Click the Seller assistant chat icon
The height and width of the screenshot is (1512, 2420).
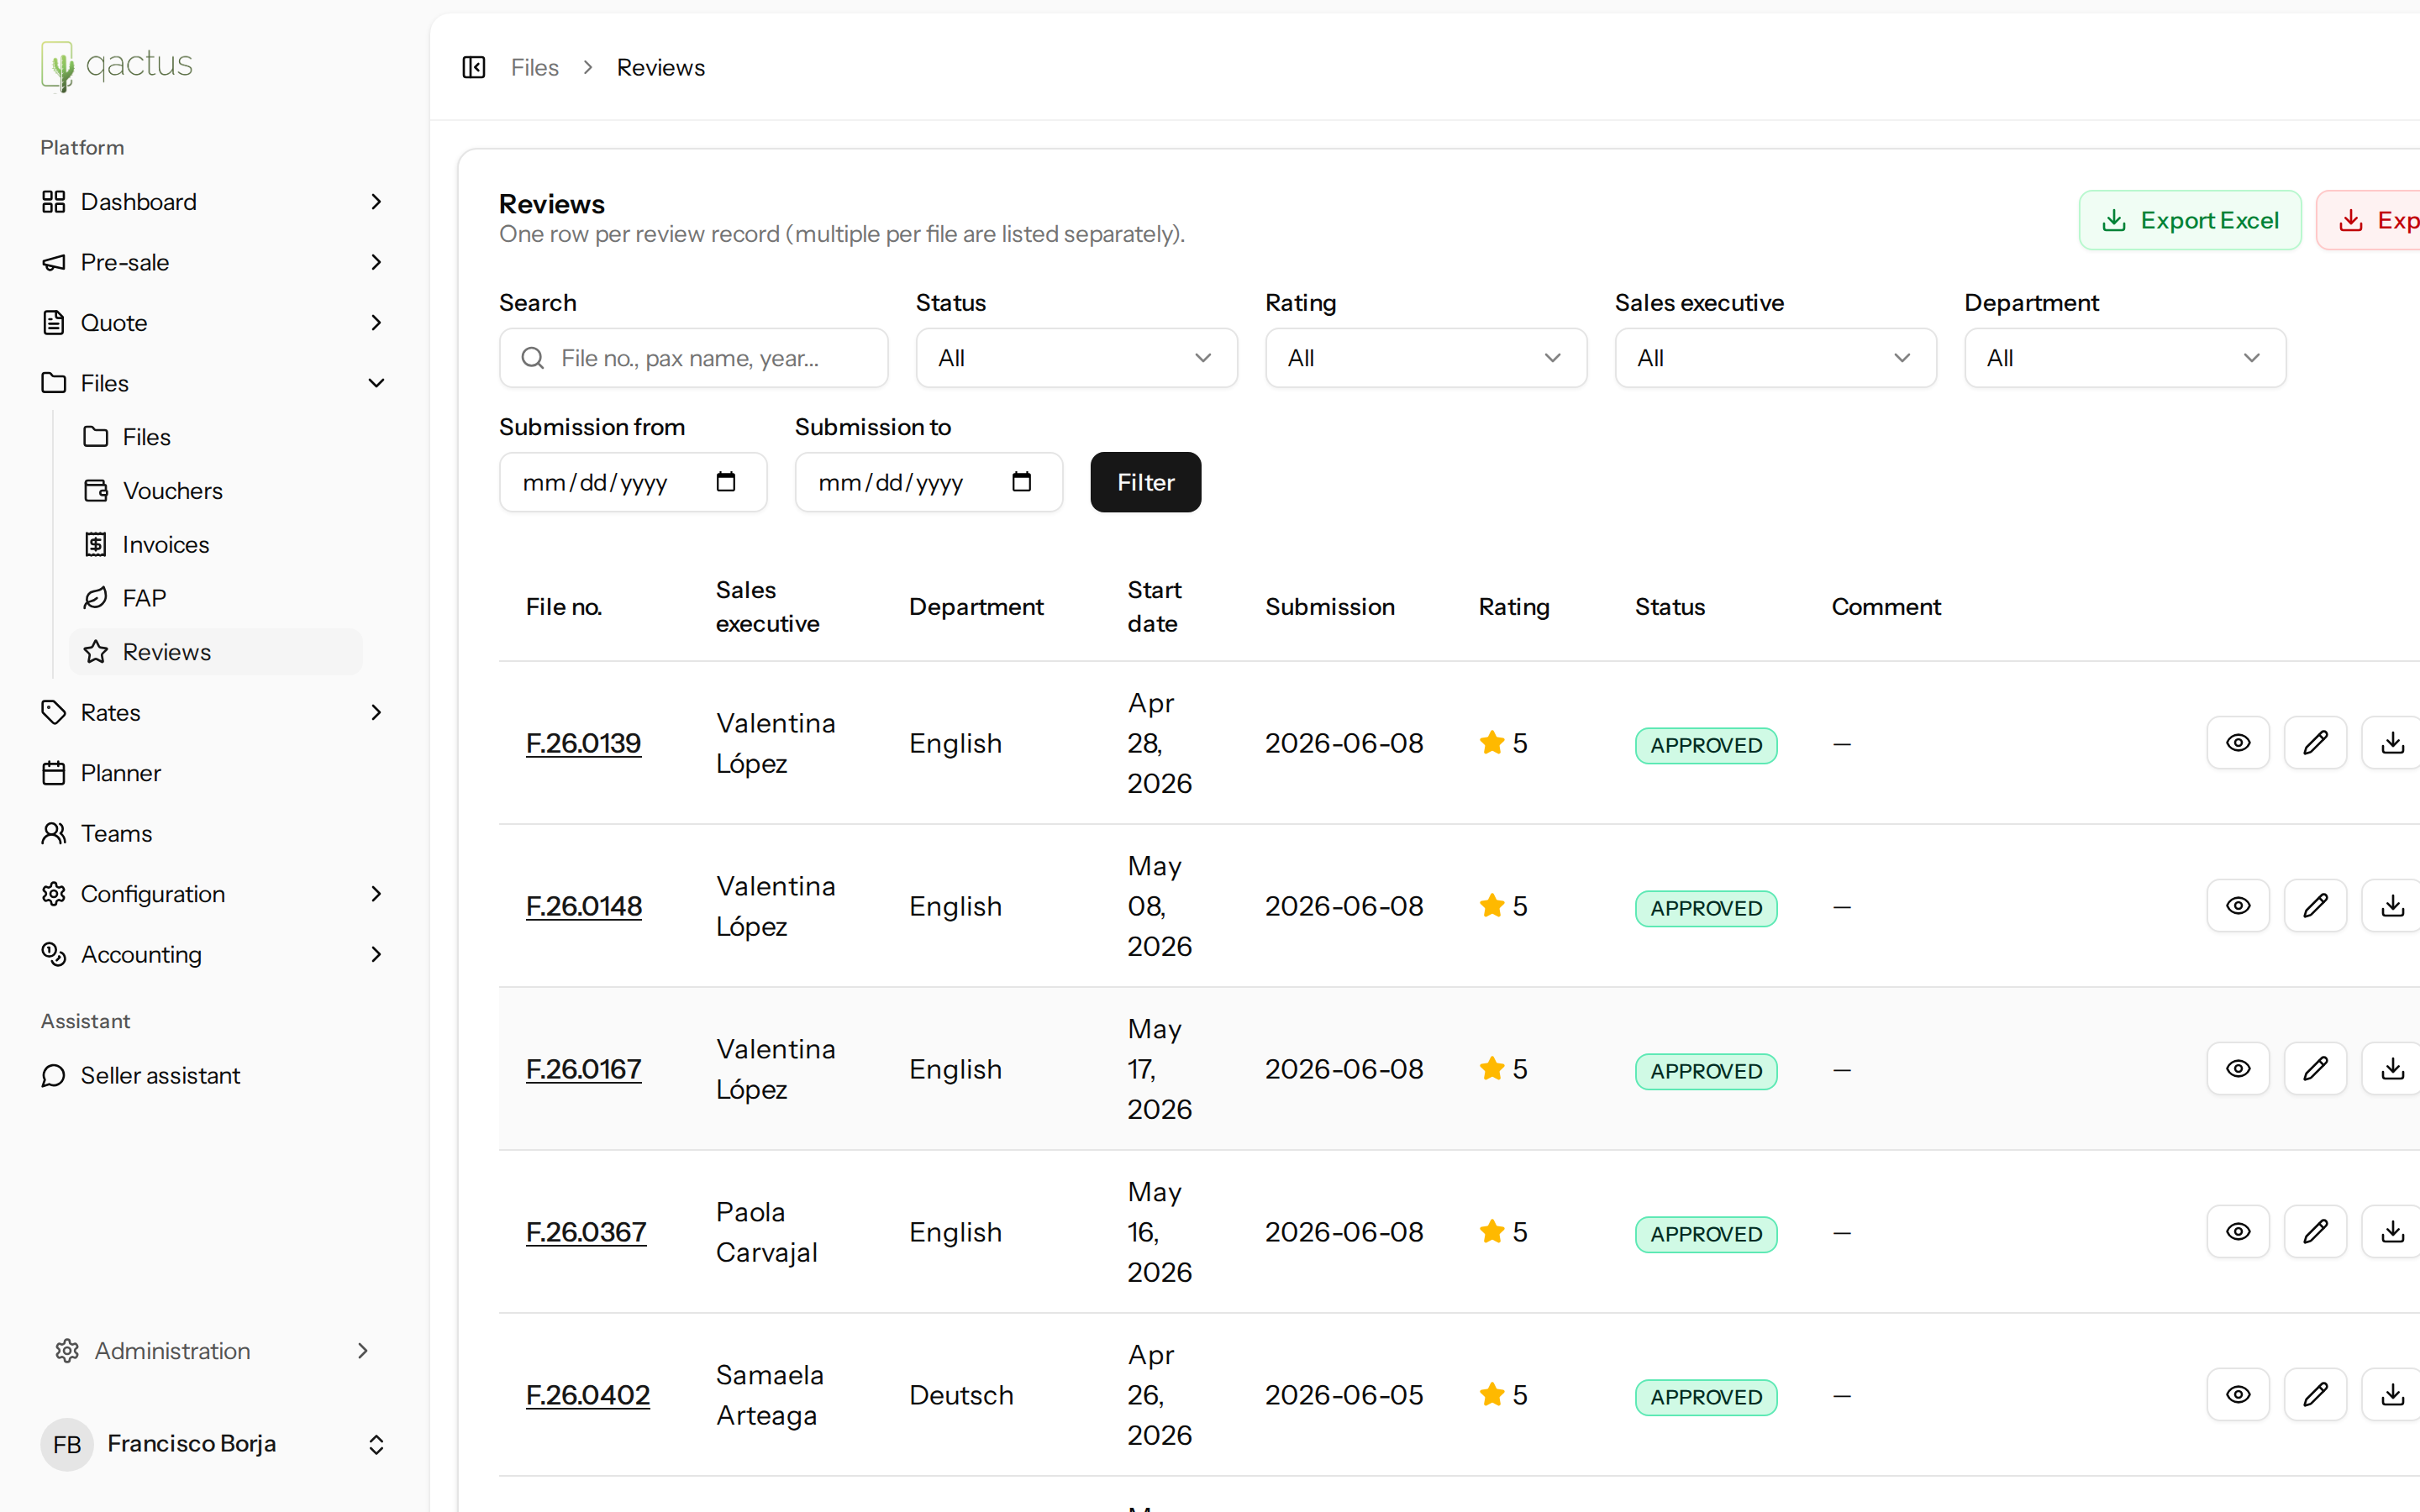[54, 1075]
